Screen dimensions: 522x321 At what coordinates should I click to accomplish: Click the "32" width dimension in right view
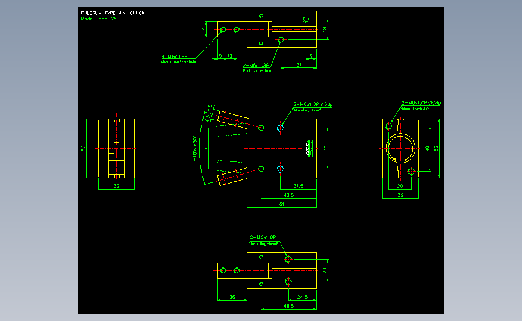pyautogui.click(x=400, y=195)
